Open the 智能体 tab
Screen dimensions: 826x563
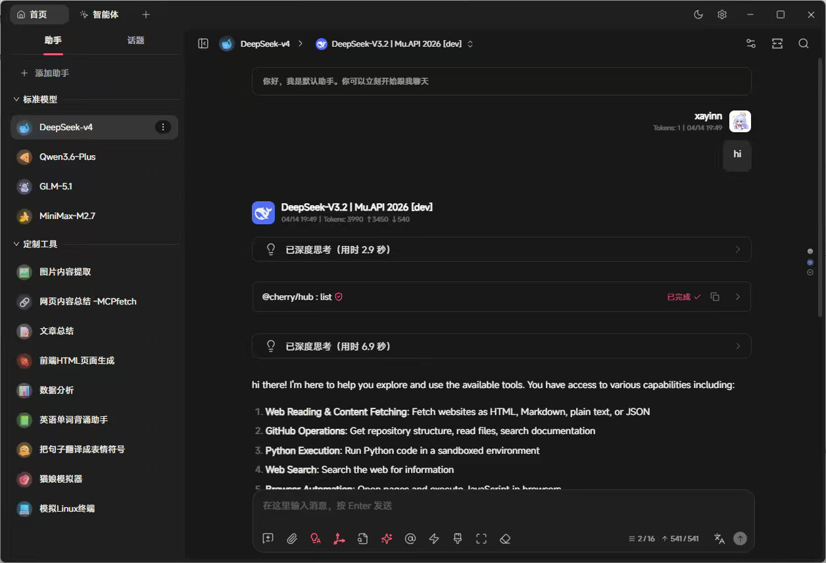coord(99,14)
